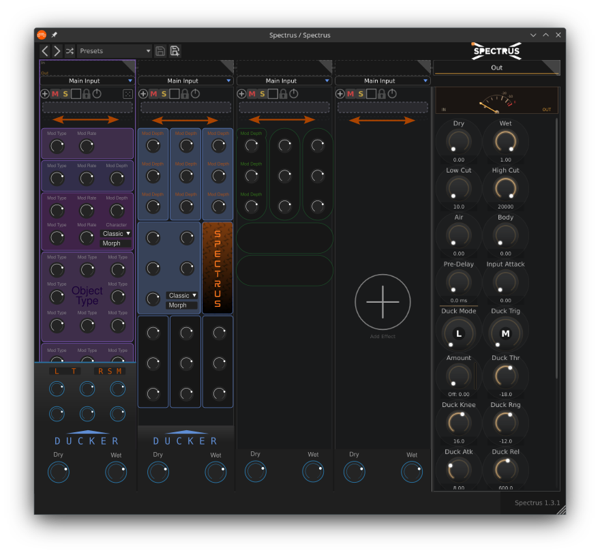Viewport: 600px width, 555px height.
Task: Click the orange SPECTRUS module panel
Action: click(217, 268)
